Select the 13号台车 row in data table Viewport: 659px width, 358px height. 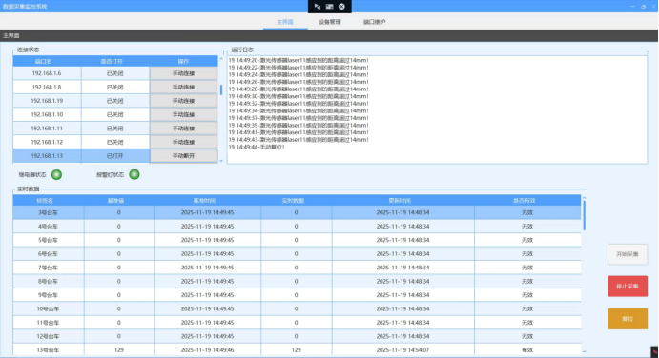pyautogui.click(x=297, y=350)
